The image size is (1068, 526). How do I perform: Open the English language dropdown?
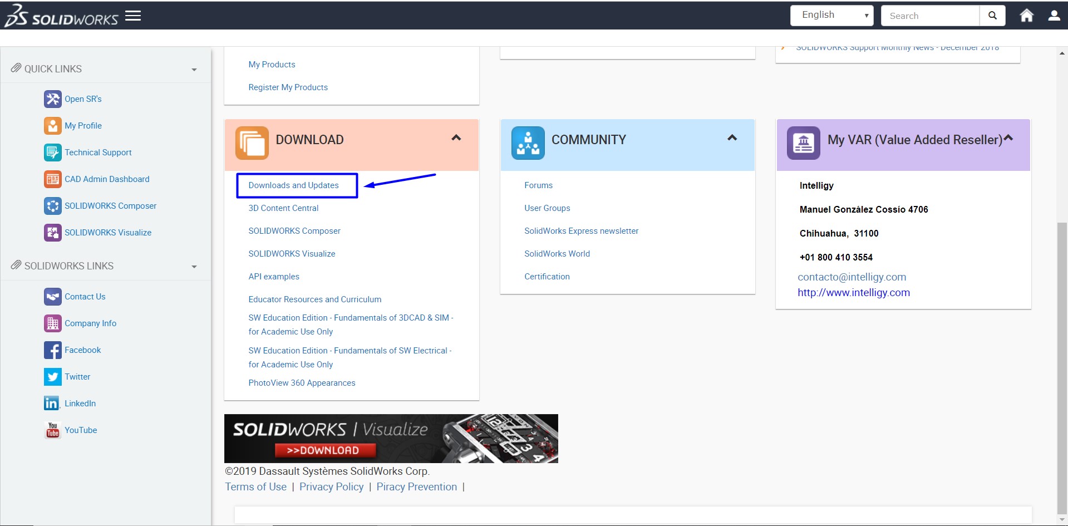pos(831,16)
